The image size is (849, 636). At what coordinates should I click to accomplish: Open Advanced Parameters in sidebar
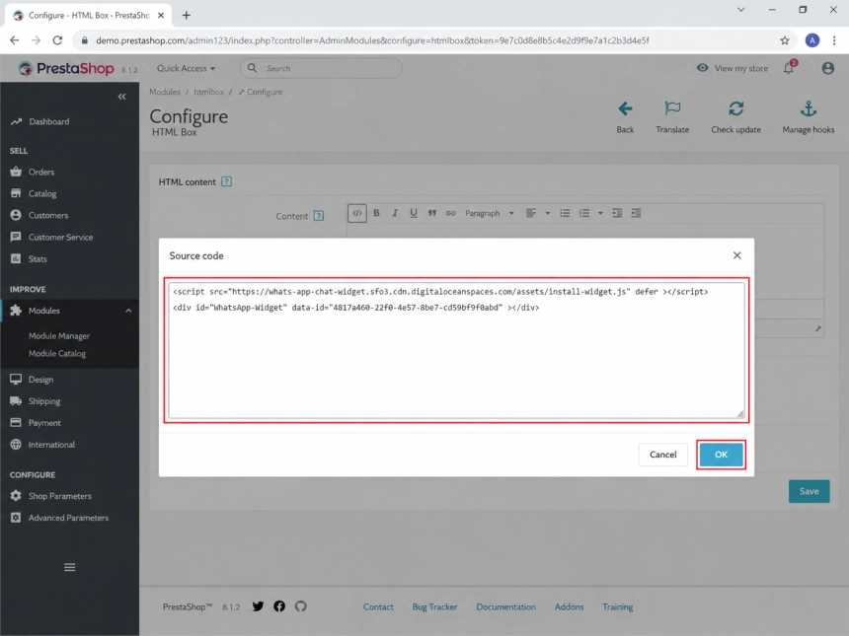[x=69, y=518]
